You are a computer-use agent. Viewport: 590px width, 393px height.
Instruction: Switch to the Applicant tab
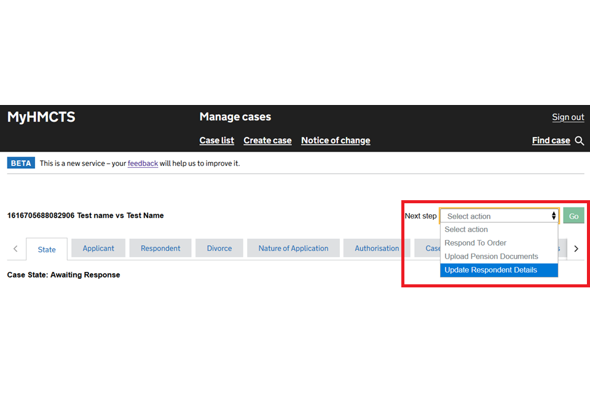tap(98, 248)
